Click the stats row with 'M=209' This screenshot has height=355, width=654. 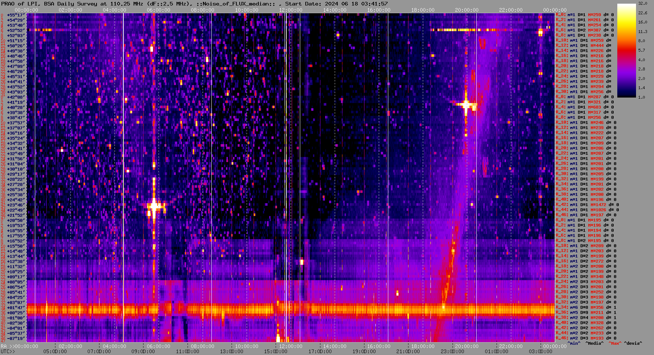(x=586, y=143)
